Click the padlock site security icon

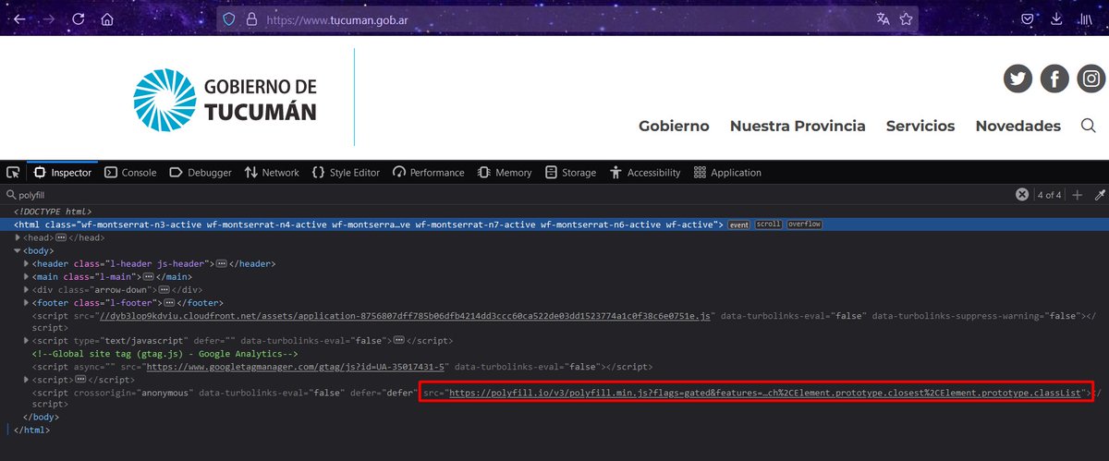click(251, 18)
